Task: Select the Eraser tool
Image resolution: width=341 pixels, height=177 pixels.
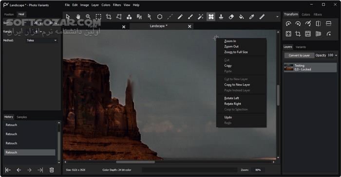Action: click(x=231, y=17)
